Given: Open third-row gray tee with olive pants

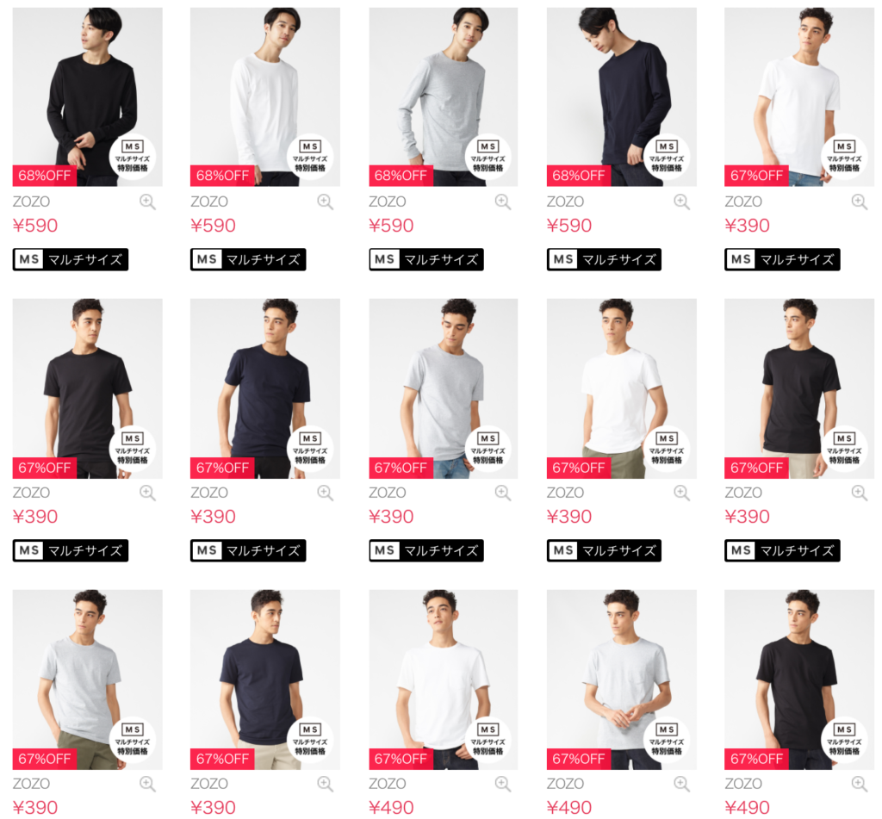Looking at the screenshot, I should 87,679.
